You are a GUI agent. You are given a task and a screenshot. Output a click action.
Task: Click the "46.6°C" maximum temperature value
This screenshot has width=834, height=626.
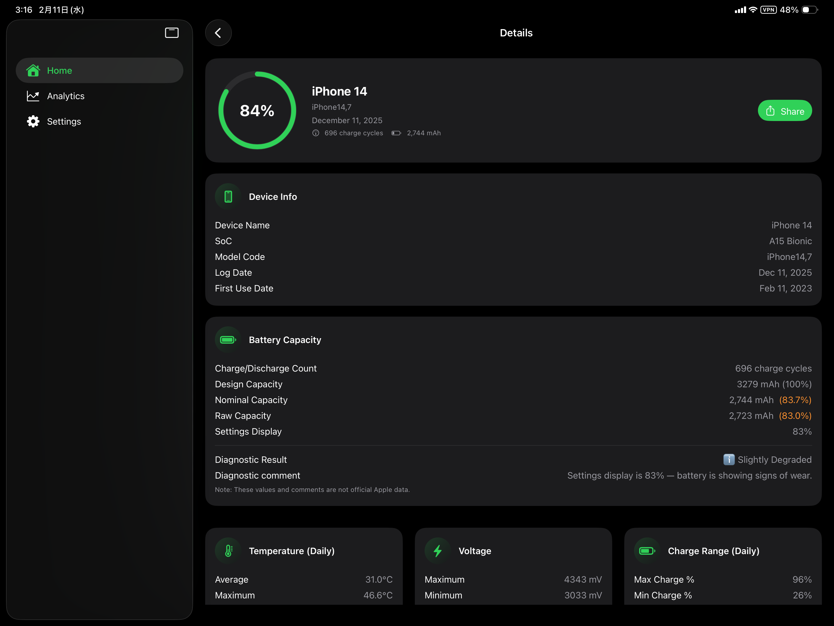378,595
